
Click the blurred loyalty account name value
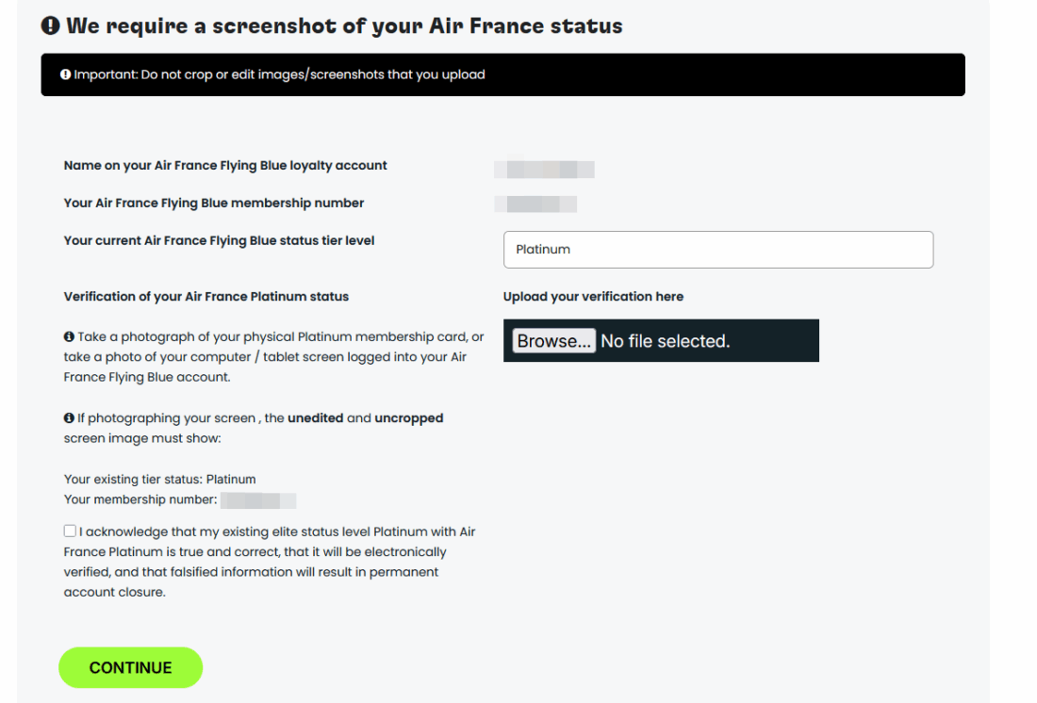[x=544, y=169]
